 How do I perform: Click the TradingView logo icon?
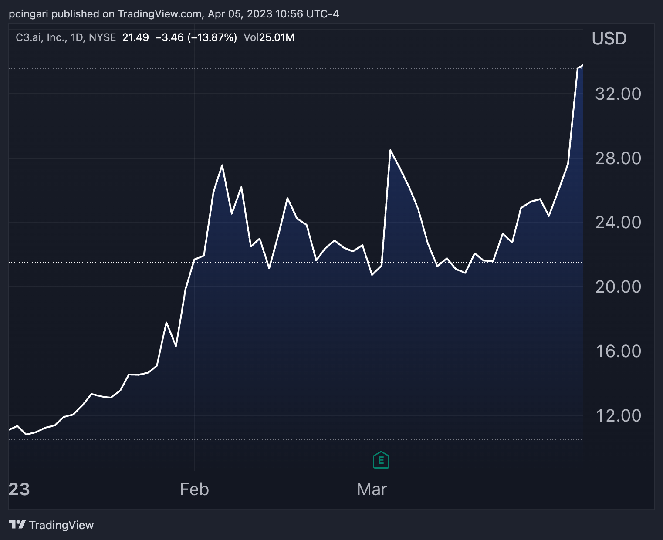pyautogui.click(x=17, y=525)
